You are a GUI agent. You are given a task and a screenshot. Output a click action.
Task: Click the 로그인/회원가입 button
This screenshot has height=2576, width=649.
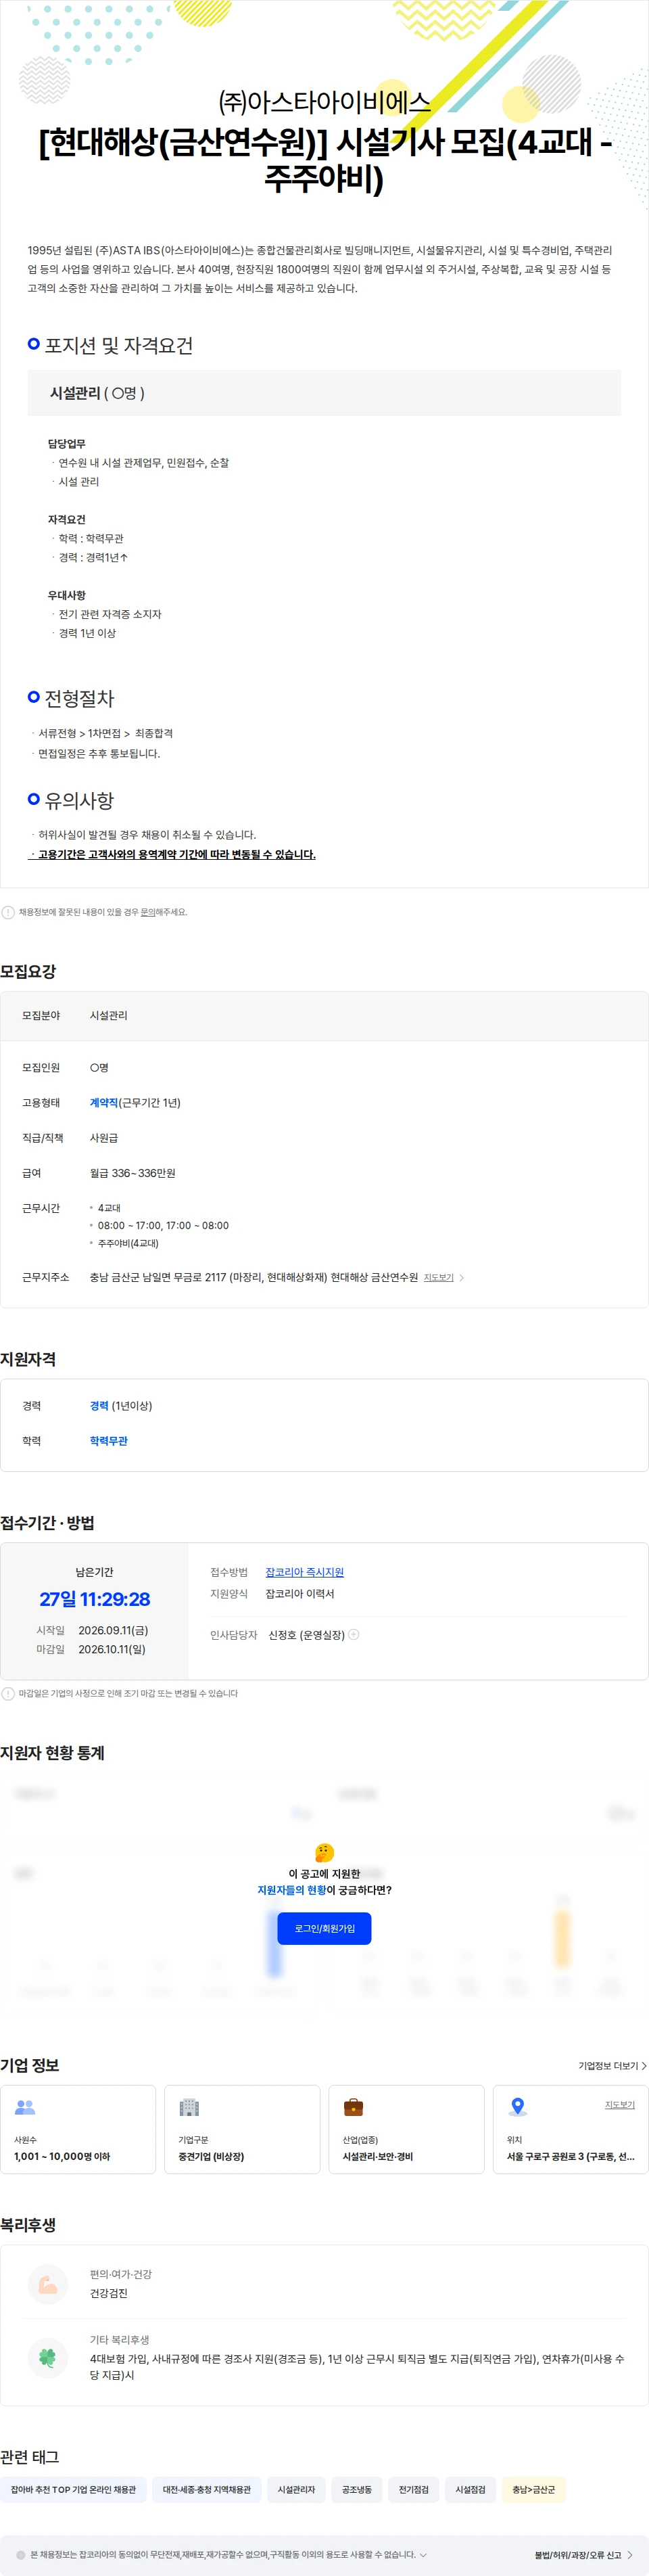coord(324,1928)
